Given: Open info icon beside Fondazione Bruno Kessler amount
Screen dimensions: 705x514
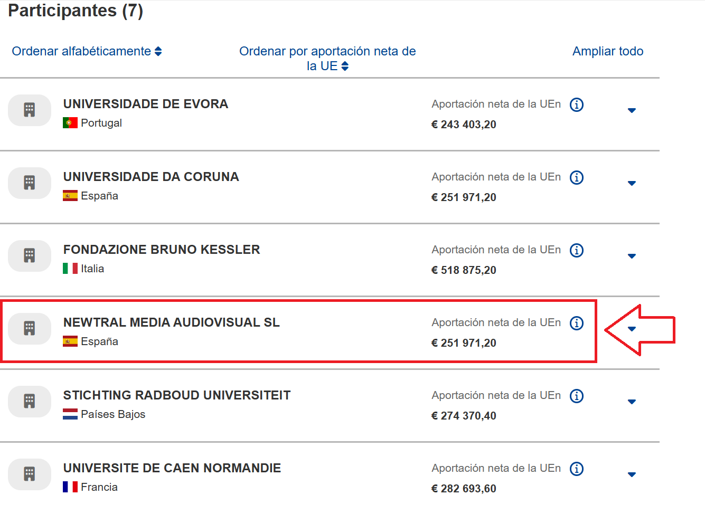Looking at the screenshot, I should [577, 250].
